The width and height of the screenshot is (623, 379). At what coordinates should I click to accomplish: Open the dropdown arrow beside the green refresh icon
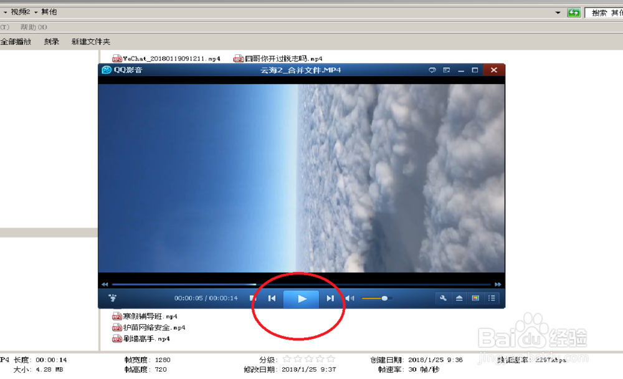pyautogui.click(x=559, y=12)
